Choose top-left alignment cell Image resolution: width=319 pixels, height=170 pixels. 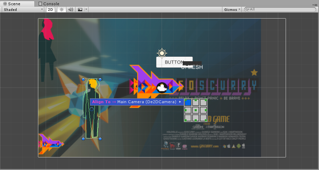[188, 102]
